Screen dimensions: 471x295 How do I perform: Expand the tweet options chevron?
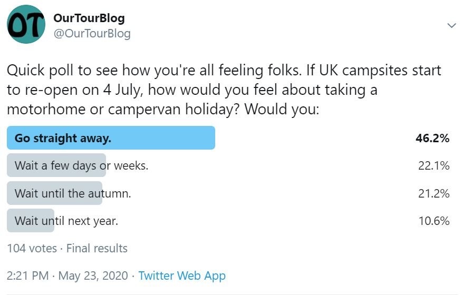coord(451,26)
